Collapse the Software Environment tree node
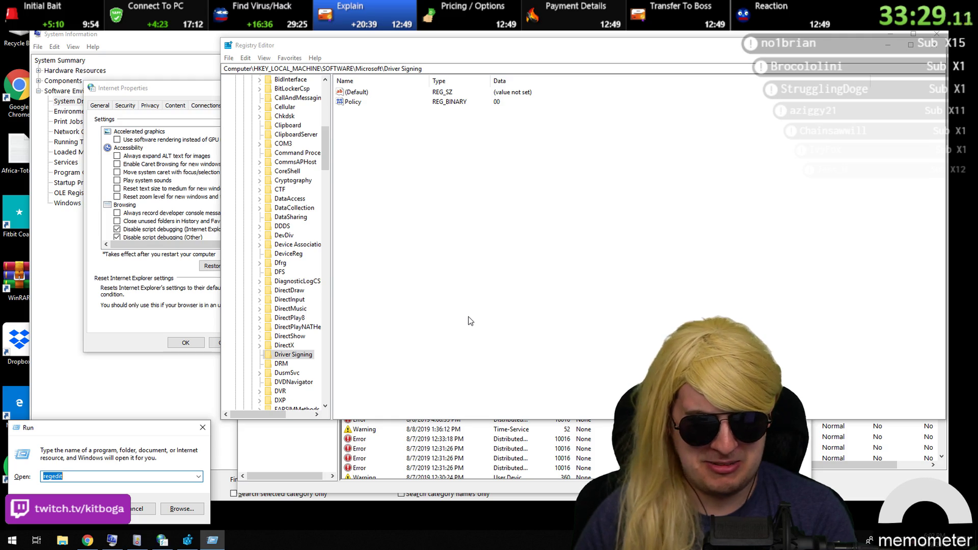 click(x=39, y=90)
